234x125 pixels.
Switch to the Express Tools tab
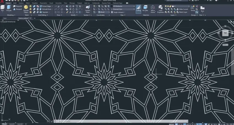pos(106,3)
